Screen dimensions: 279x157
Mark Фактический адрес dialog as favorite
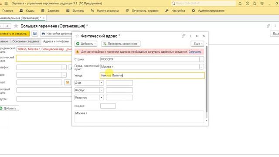[77, 36]
